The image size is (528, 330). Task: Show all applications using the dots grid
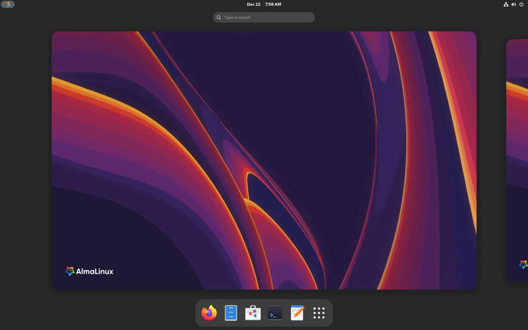tap(319, 313)
